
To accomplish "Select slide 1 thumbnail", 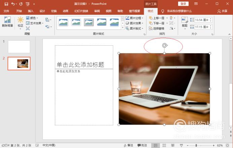I will pyautogui.click(x=19, y=47).
